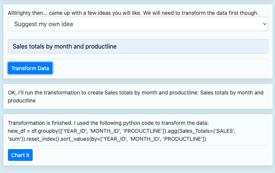275x173 pixels.
Task: Click the divider line above Chart it
Action: (138, 146)
